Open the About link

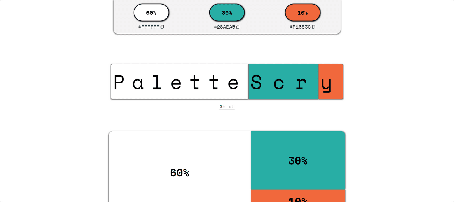[227, 107]
